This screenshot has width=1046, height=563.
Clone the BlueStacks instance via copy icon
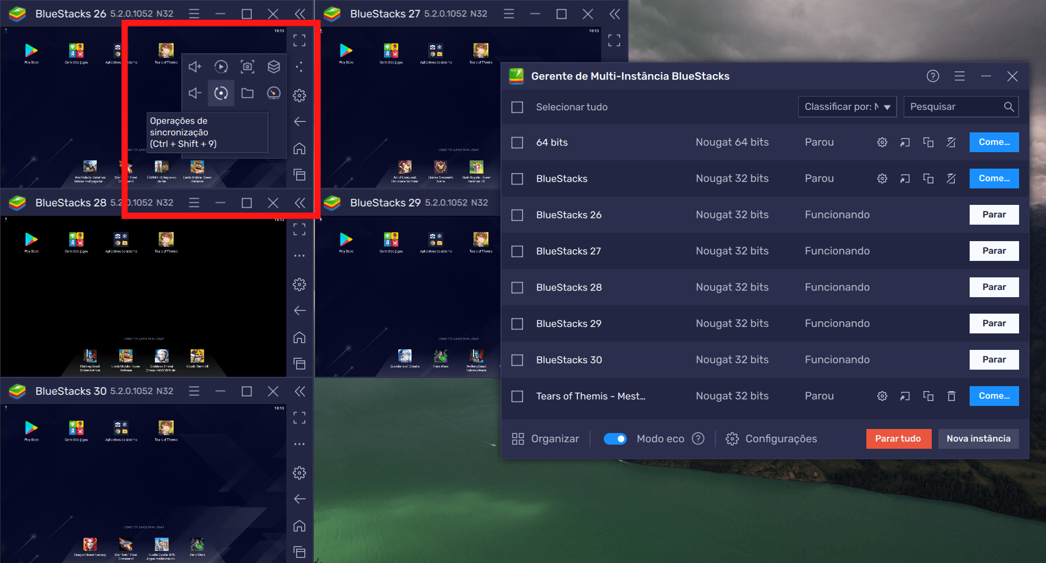pyautogui.click(x=928, y=179)
